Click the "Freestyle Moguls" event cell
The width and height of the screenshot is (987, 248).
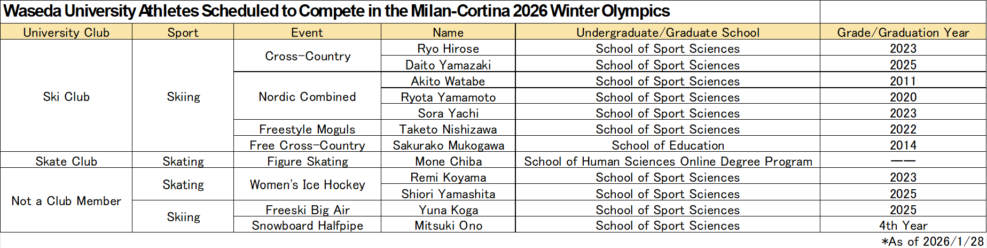[x=307, y=129]
